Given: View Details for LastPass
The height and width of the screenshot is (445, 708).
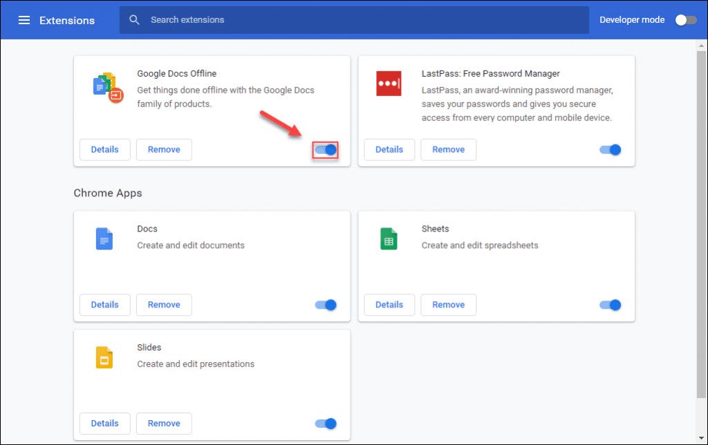Looking at the screenshot, I should pyautogui.click(x=389, y=150).
